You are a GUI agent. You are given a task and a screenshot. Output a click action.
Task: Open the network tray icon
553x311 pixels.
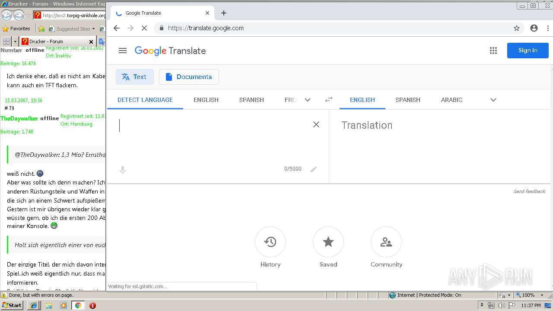pos(491,305)
